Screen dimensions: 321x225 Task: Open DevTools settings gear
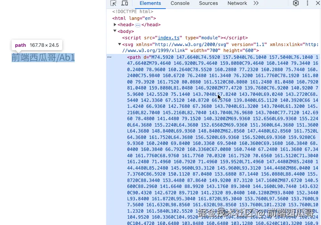(x=295, y=3)
